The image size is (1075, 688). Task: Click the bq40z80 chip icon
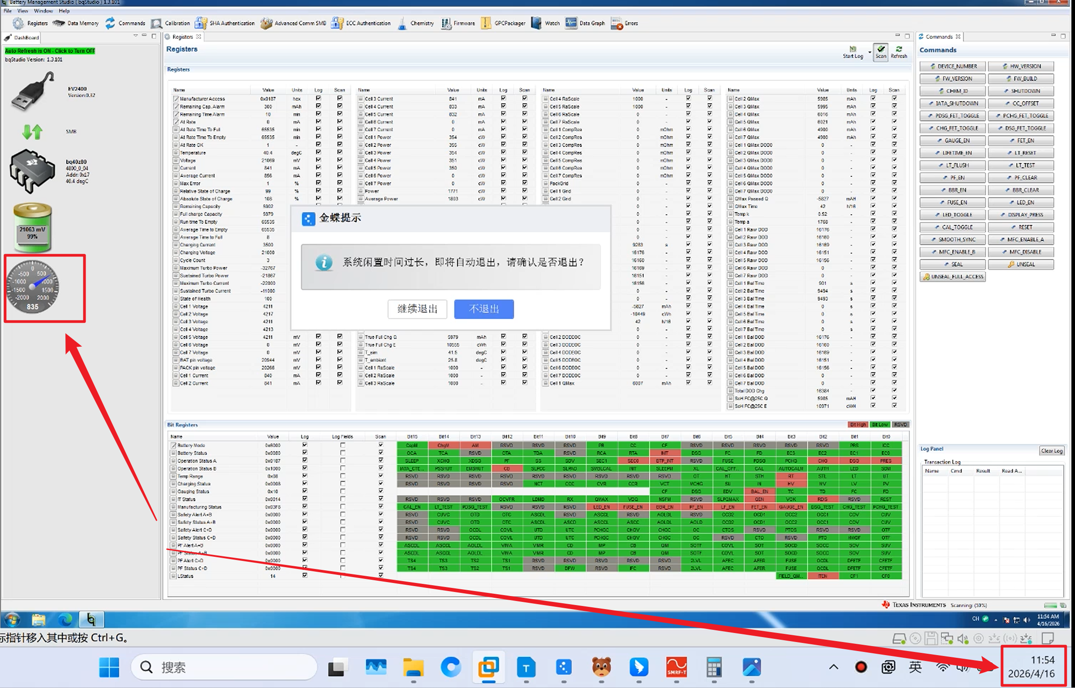click(32, 171)
